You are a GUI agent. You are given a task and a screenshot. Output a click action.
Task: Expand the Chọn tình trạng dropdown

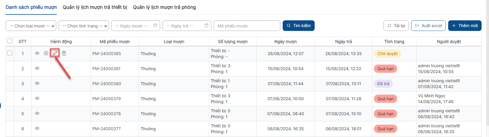point(84,26)
